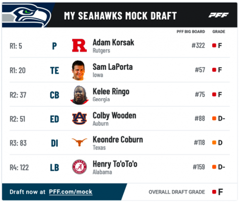This screenshot has width=239, height=202.
Task: Click the overall draft grade red swatch
Action: 214,192
